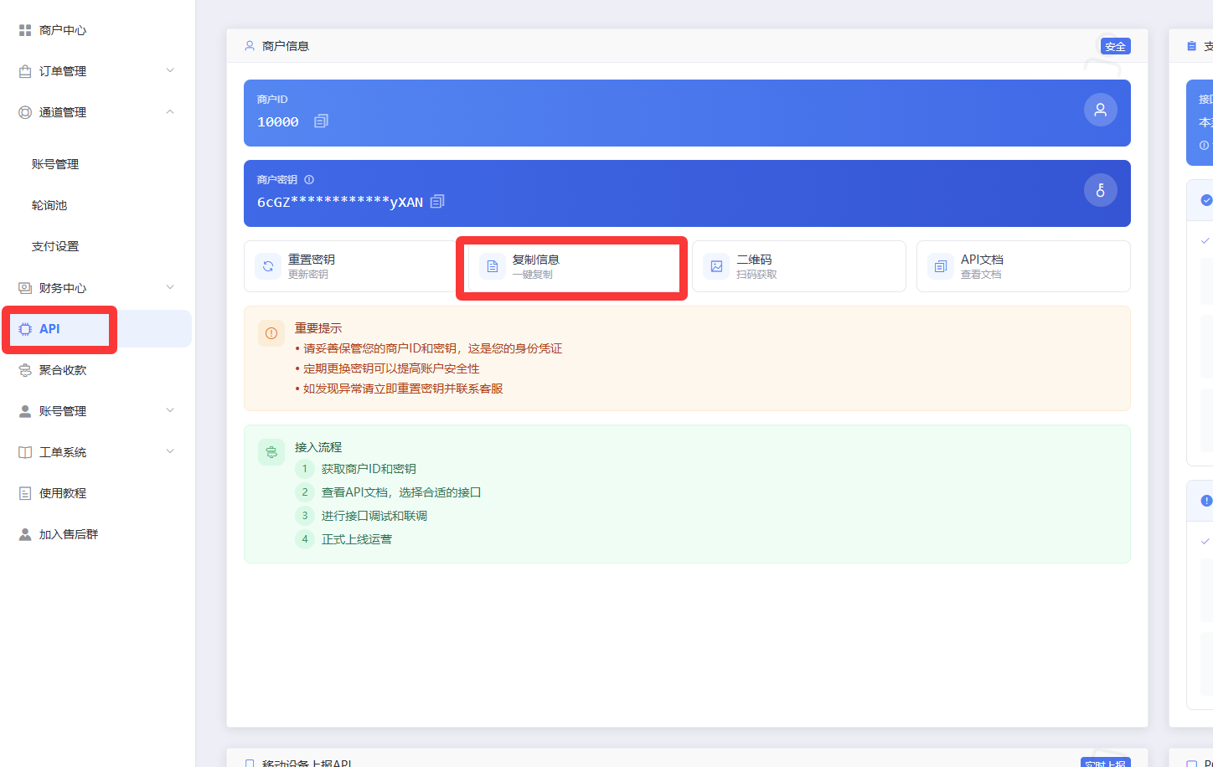Go to 聚合收款 in the sidebar

63,370
